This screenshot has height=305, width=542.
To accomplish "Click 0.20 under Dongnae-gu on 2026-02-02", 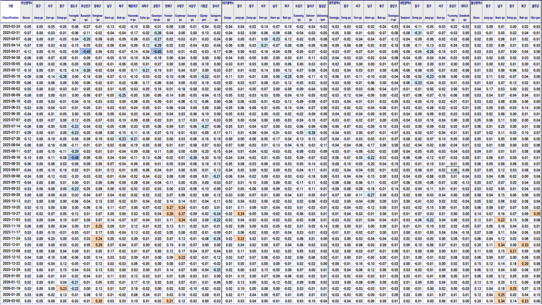I will 98,301.
